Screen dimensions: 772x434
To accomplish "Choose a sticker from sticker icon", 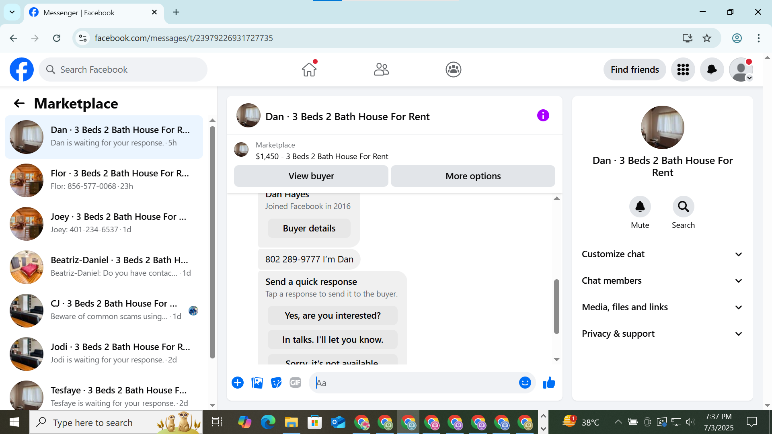I will [276, 383].
